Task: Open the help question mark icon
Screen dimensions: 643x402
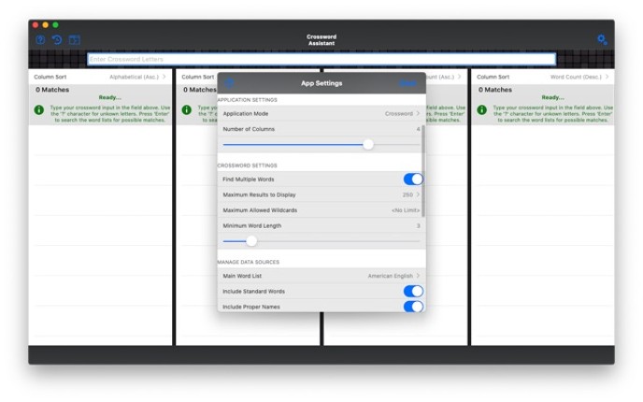Action: coord(40,40)
